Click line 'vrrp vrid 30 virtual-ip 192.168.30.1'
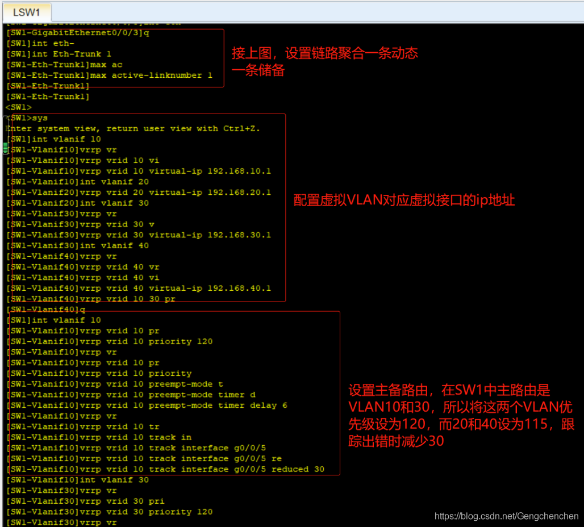 point(139,235)
